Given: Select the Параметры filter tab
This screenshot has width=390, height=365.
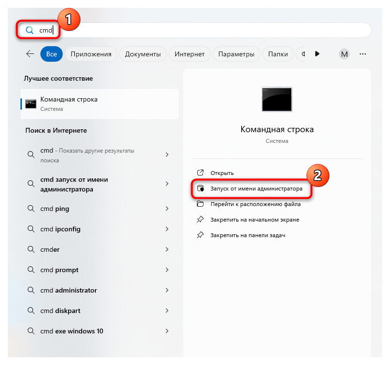Looking at the screenshot, I should pos(236,54).
